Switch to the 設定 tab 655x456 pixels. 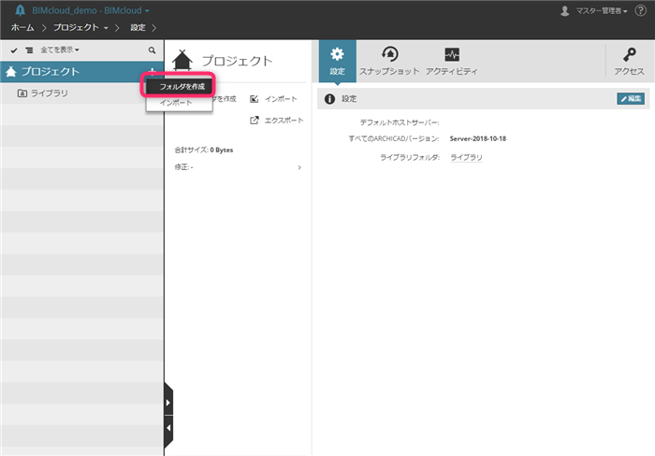(337, 61)
